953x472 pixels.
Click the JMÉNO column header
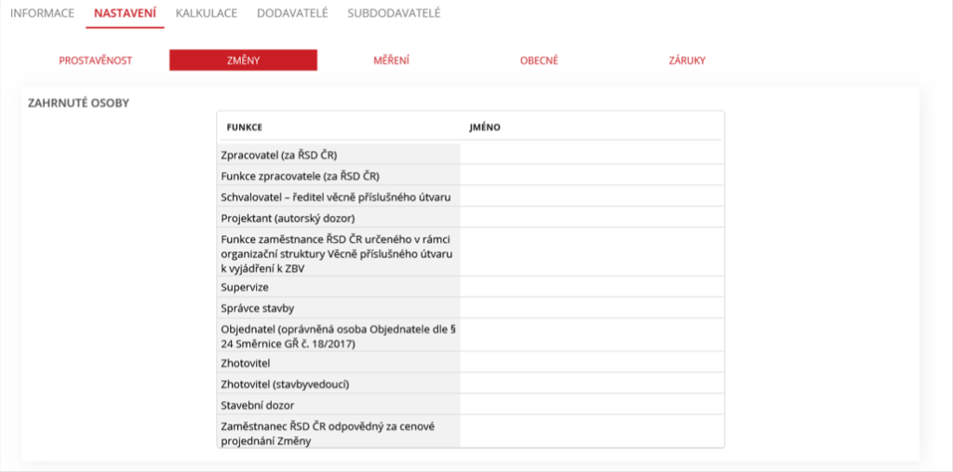(486, 127)
